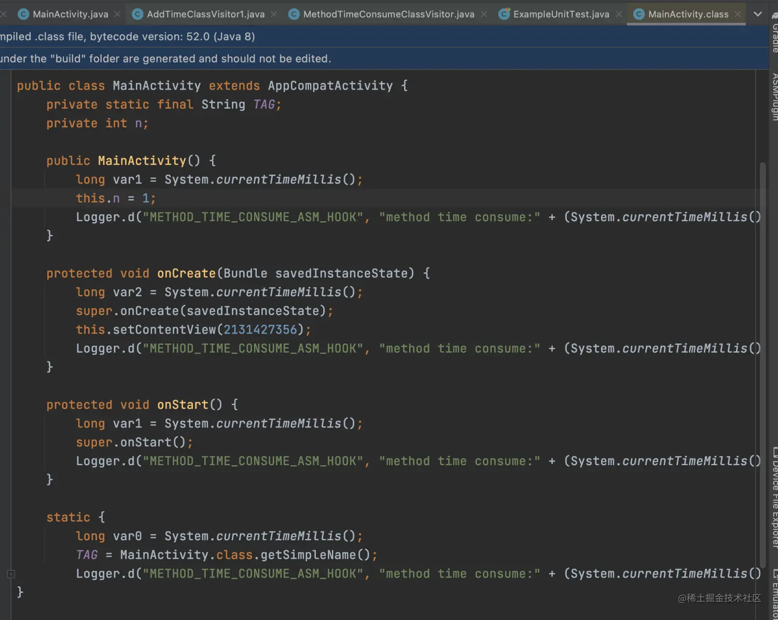Screen dimensions: 778x620
Task: Click AppCompatActivity in the class declaration
Action: (330, 85)
